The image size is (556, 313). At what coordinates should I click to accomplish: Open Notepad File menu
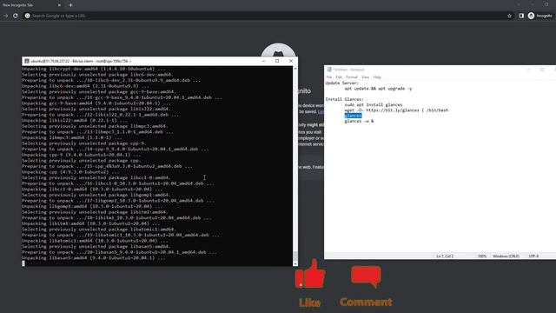328,77
